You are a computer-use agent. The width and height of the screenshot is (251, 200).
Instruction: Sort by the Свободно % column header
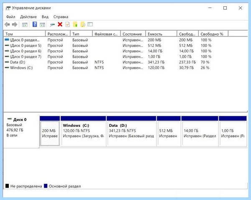pyautogui.click(x=213, y=34)
